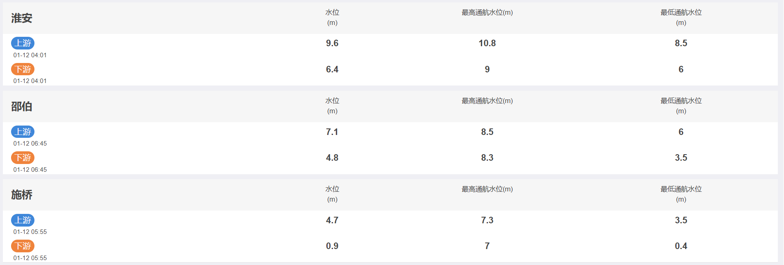Click the orange 下游 badge under 施桥
Screen dimensions: 784x265
point(23,246)
